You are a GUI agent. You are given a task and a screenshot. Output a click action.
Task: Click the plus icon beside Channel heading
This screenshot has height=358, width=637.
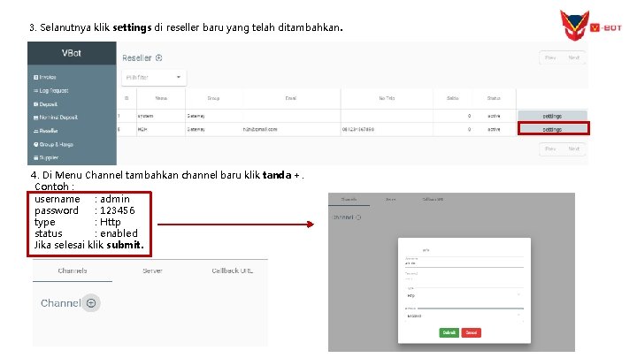(91, 303)
